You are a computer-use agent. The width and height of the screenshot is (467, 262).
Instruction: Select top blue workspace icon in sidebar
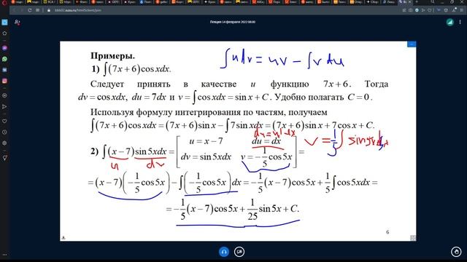(4, 23)
